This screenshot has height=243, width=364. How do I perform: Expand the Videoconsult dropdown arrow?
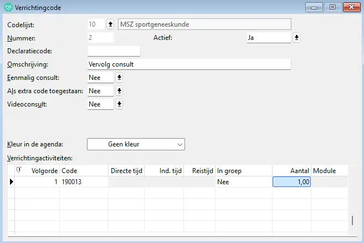(x=119, y=104)
